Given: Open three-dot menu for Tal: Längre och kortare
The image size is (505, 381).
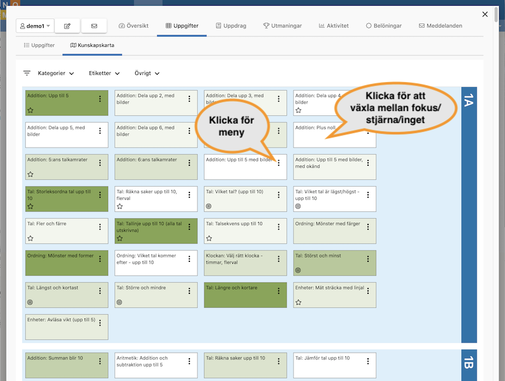Looking at the screenshot, I should pyautogui.click(x=278, y=291).
